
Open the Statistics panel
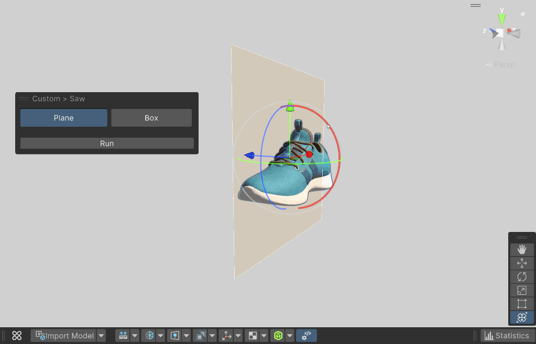(507, 336)
